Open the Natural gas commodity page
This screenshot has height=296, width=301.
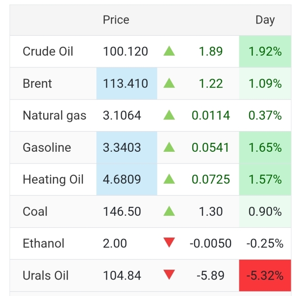[55, 115]
